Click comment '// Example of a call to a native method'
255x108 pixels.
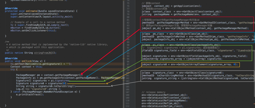(x=38, y=22)
